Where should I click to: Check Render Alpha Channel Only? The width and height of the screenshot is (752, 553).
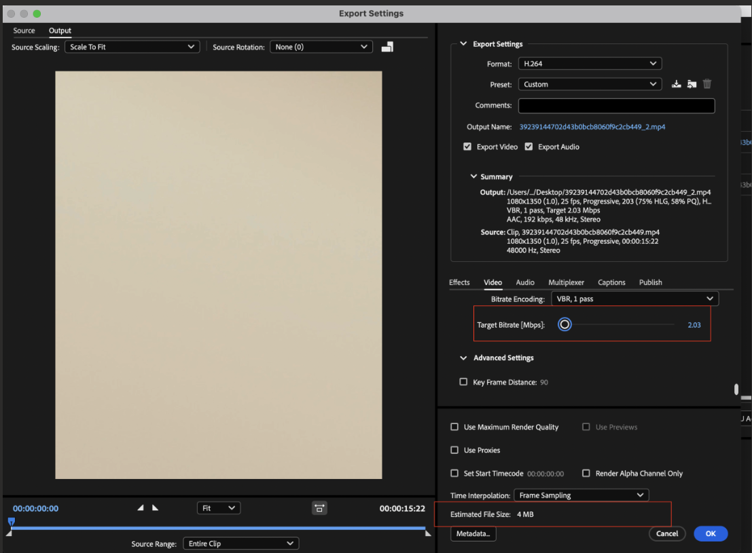(586, 473)
